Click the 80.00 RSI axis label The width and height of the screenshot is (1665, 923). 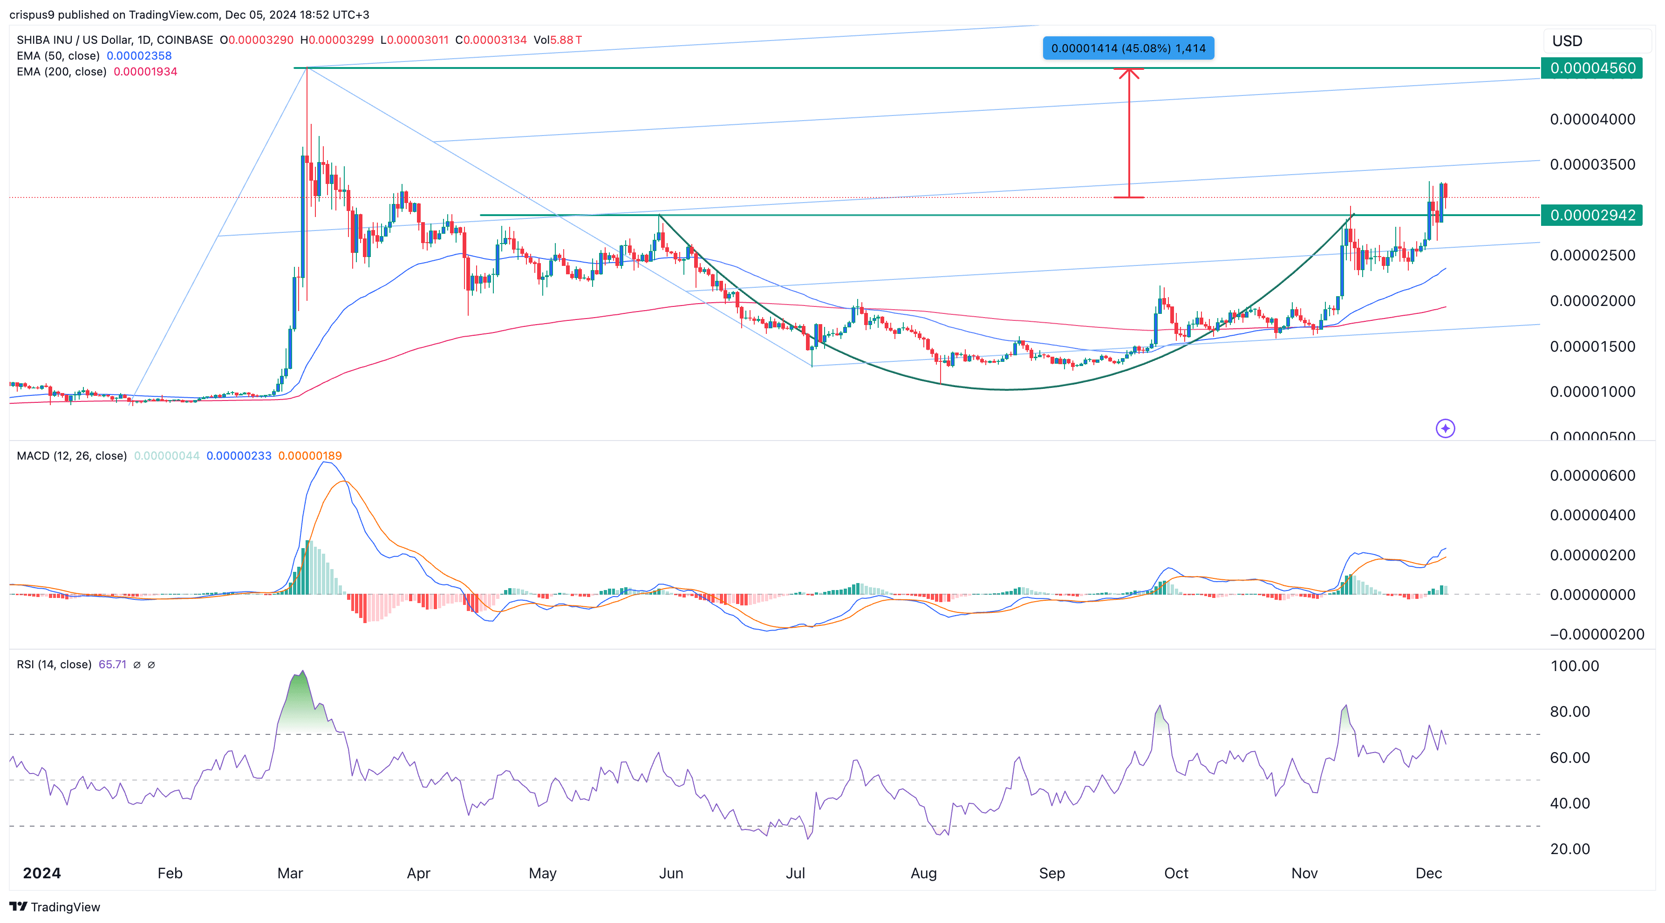[x=1570, y=712]
